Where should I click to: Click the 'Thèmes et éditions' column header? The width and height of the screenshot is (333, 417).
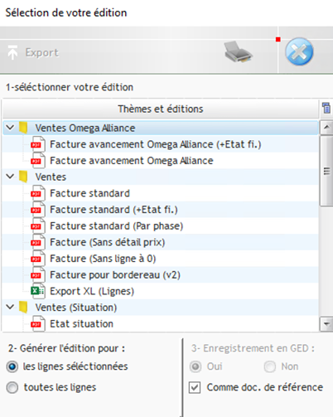point(161,109)
